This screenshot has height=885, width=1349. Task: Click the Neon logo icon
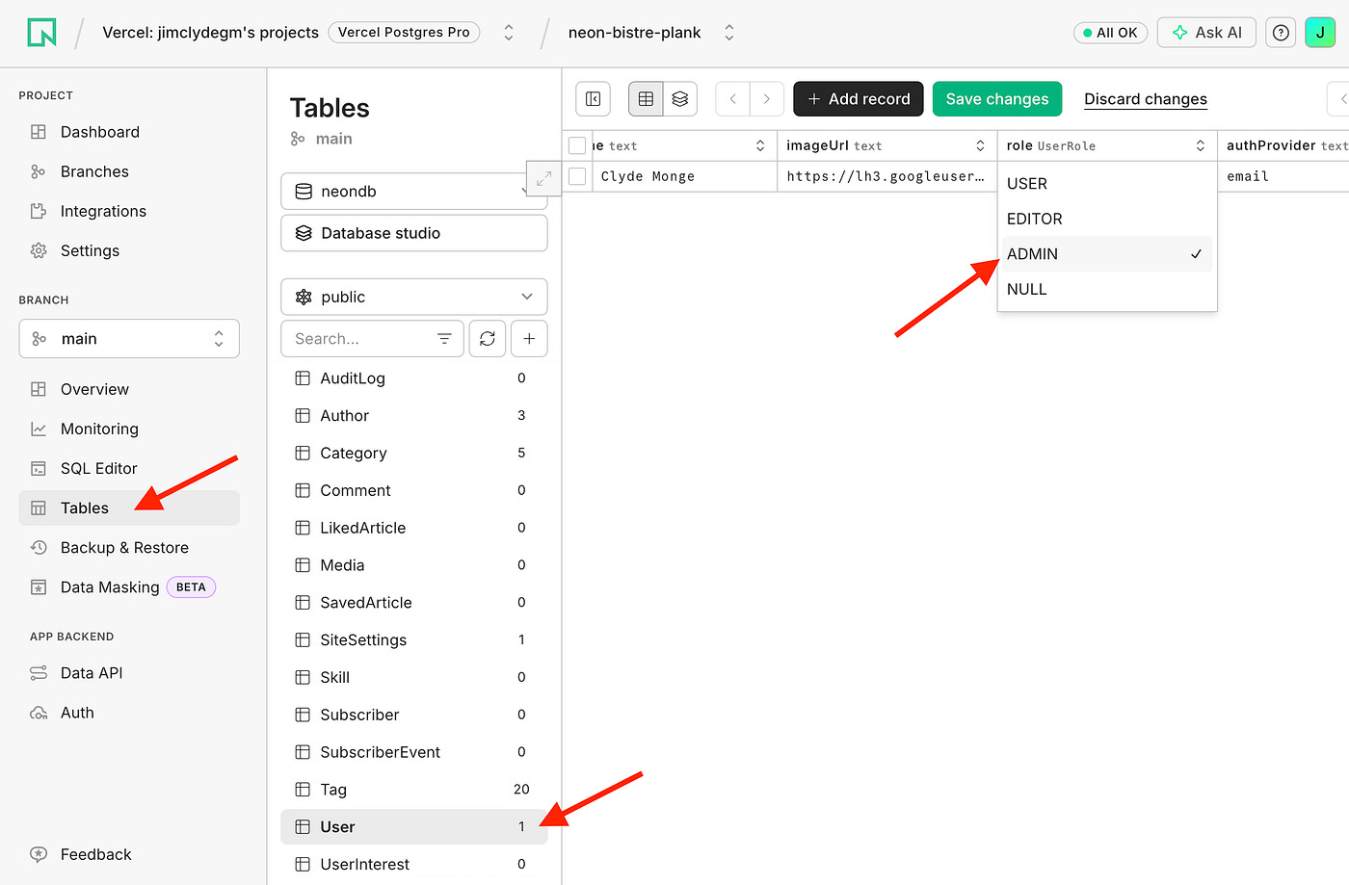click(41, 33)
